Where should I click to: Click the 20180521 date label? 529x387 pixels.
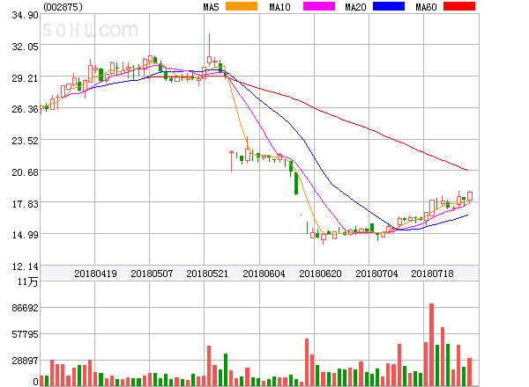pos(207,274)
